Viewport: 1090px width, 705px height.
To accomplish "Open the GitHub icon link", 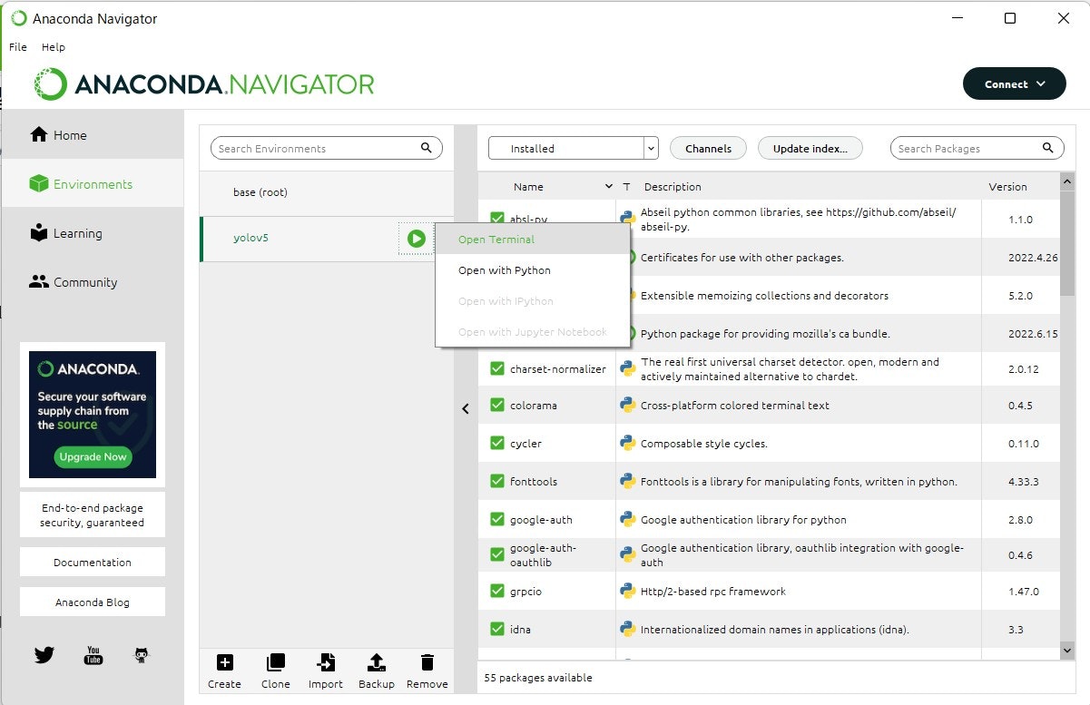I will 141,654.
